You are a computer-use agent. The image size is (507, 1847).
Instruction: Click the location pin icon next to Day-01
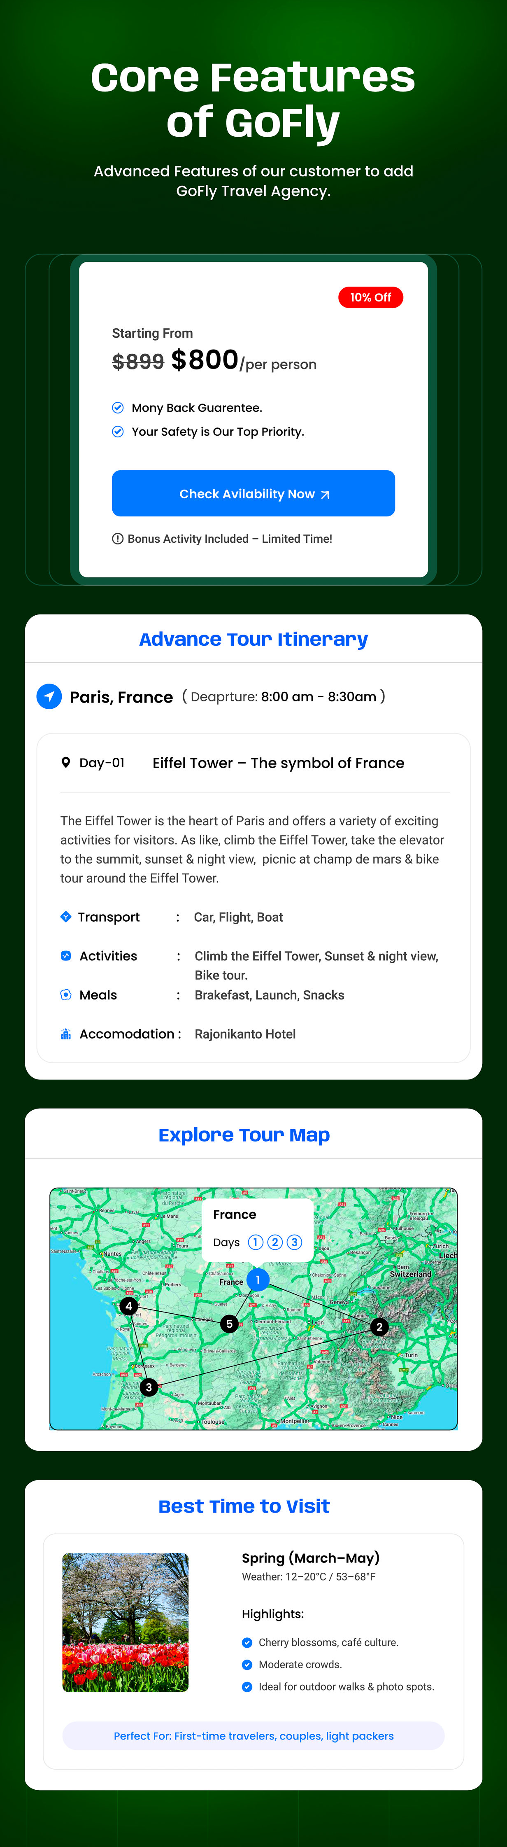[x=66, y=762]
